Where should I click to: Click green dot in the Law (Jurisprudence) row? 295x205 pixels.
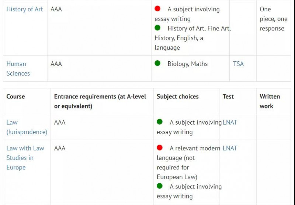[x=160, y=122]
